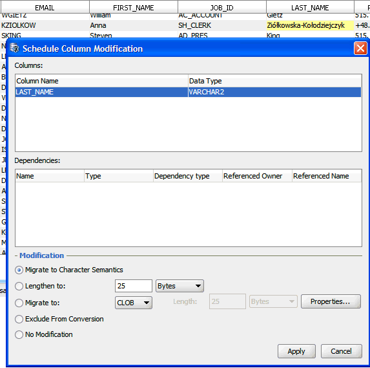Click the Schedule Column Modification dialog icon
The image size is (370, 368).
click(15, 49)
